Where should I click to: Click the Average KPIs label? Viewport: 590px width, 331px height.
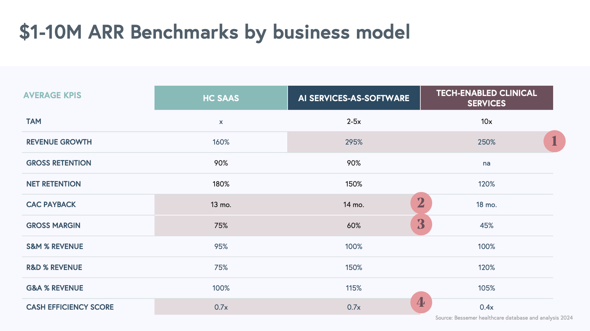coord(52,95)
